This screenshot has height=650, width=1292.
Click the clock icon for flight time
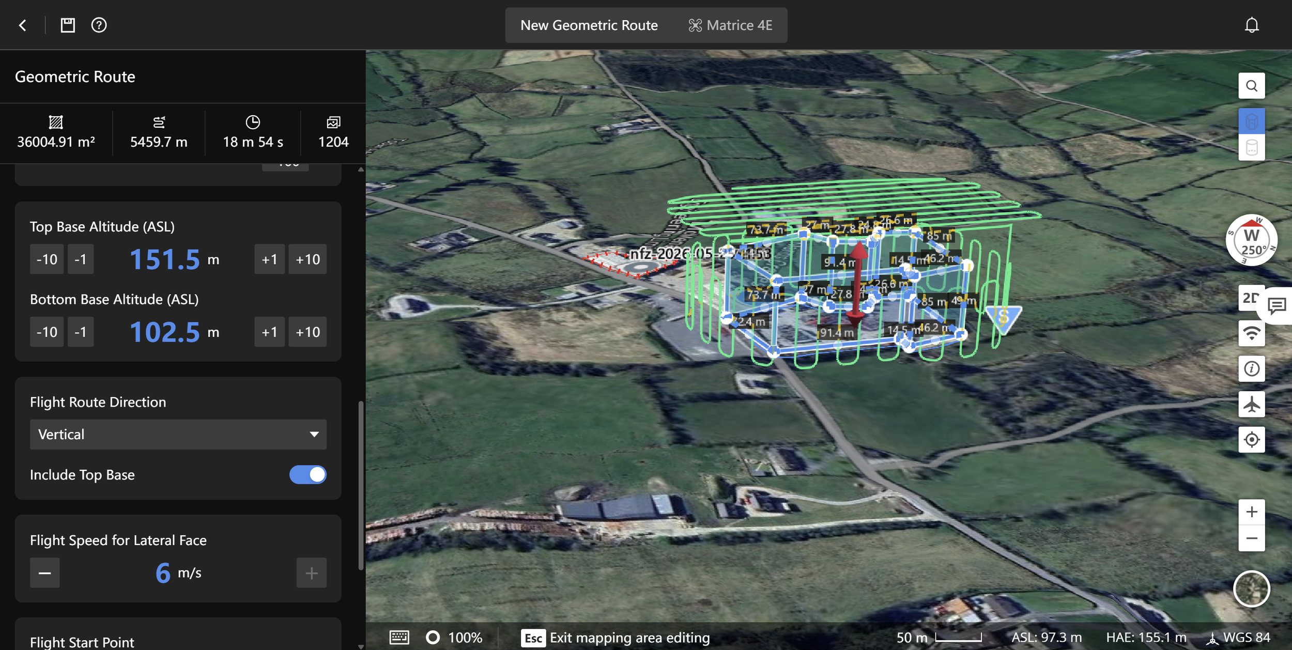pyautogui.click(x=253, y=122)
